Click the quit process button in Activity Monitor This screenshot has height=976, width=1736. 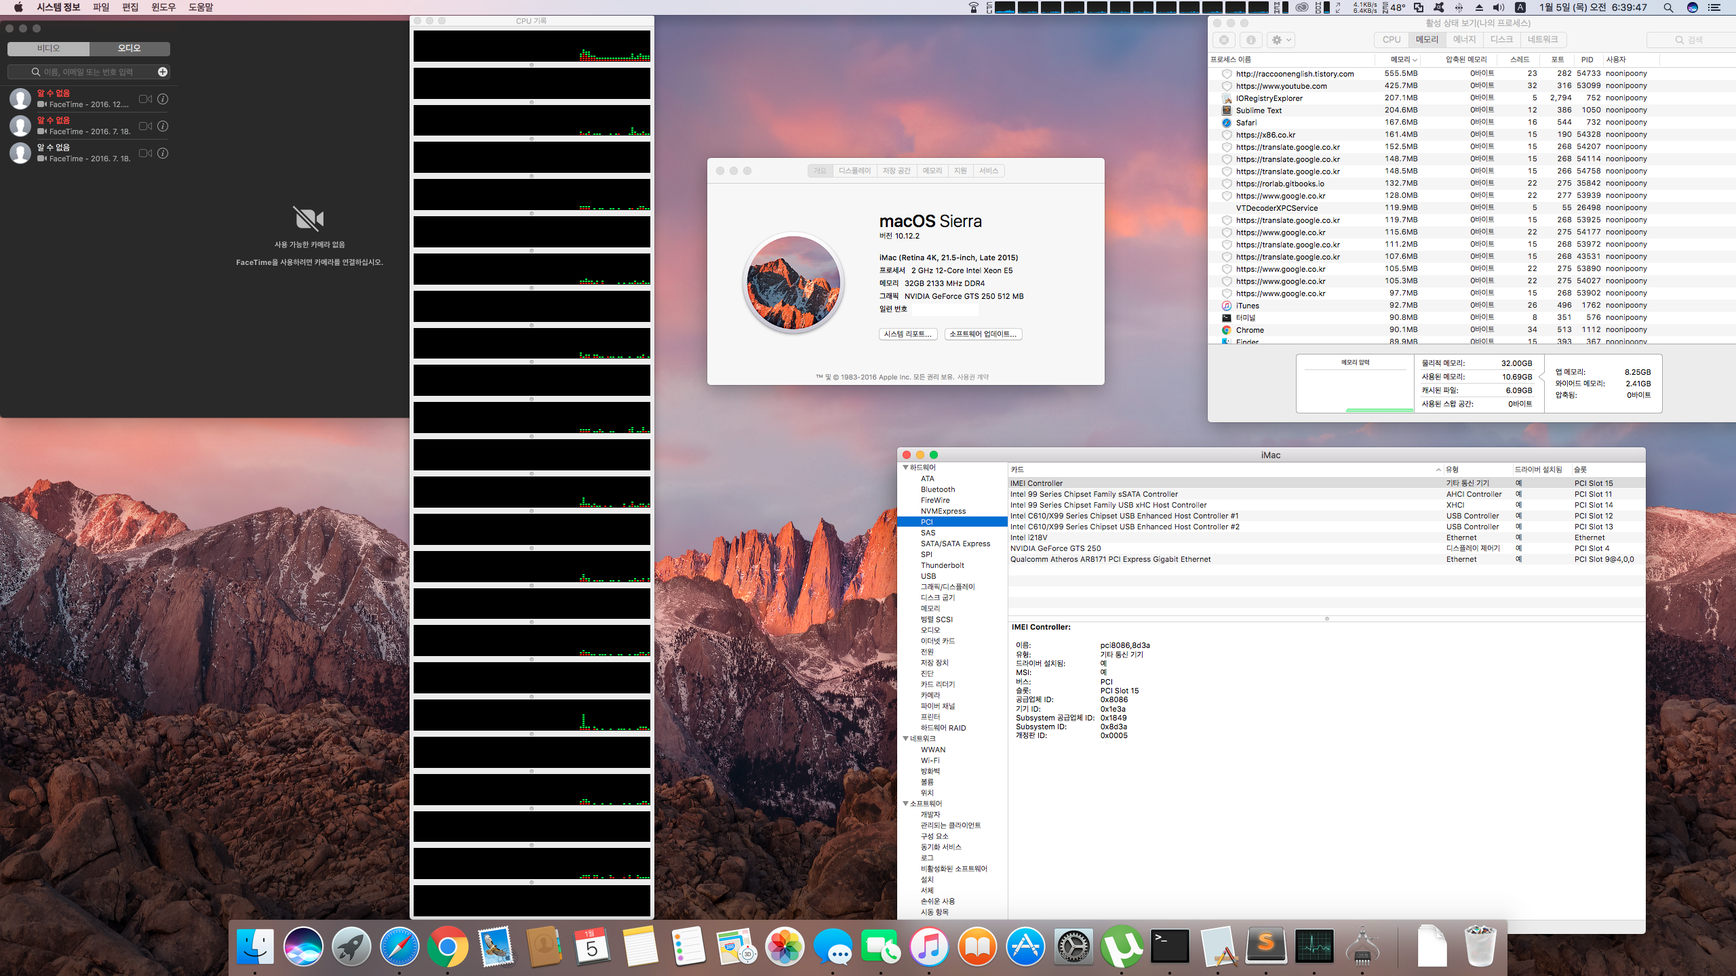pos(1224,40)
